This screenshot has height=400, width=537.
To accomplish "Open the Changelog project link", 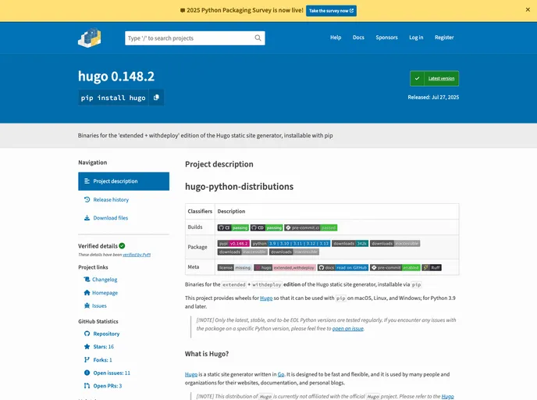I will click(x=105, y=280).
